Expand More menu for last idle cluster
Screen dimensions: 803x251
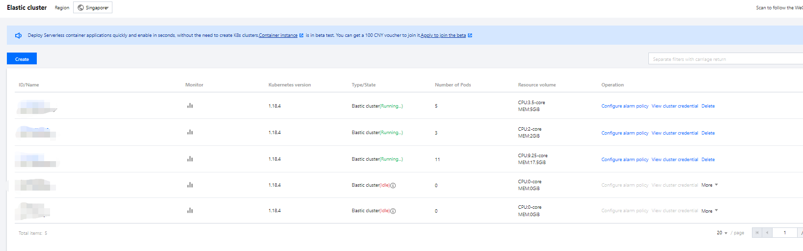pyautogui.click(x=709, y=211)
